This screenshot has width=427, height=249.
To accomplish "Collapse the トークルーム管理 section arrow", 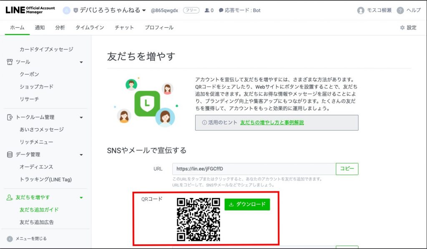I will (x=81, y=117).
